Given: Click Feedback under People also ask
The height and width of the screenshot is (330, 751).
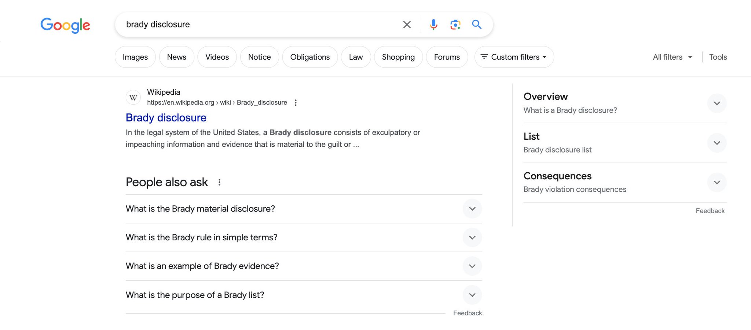Looking at the screenshot, I should point(468,313).
